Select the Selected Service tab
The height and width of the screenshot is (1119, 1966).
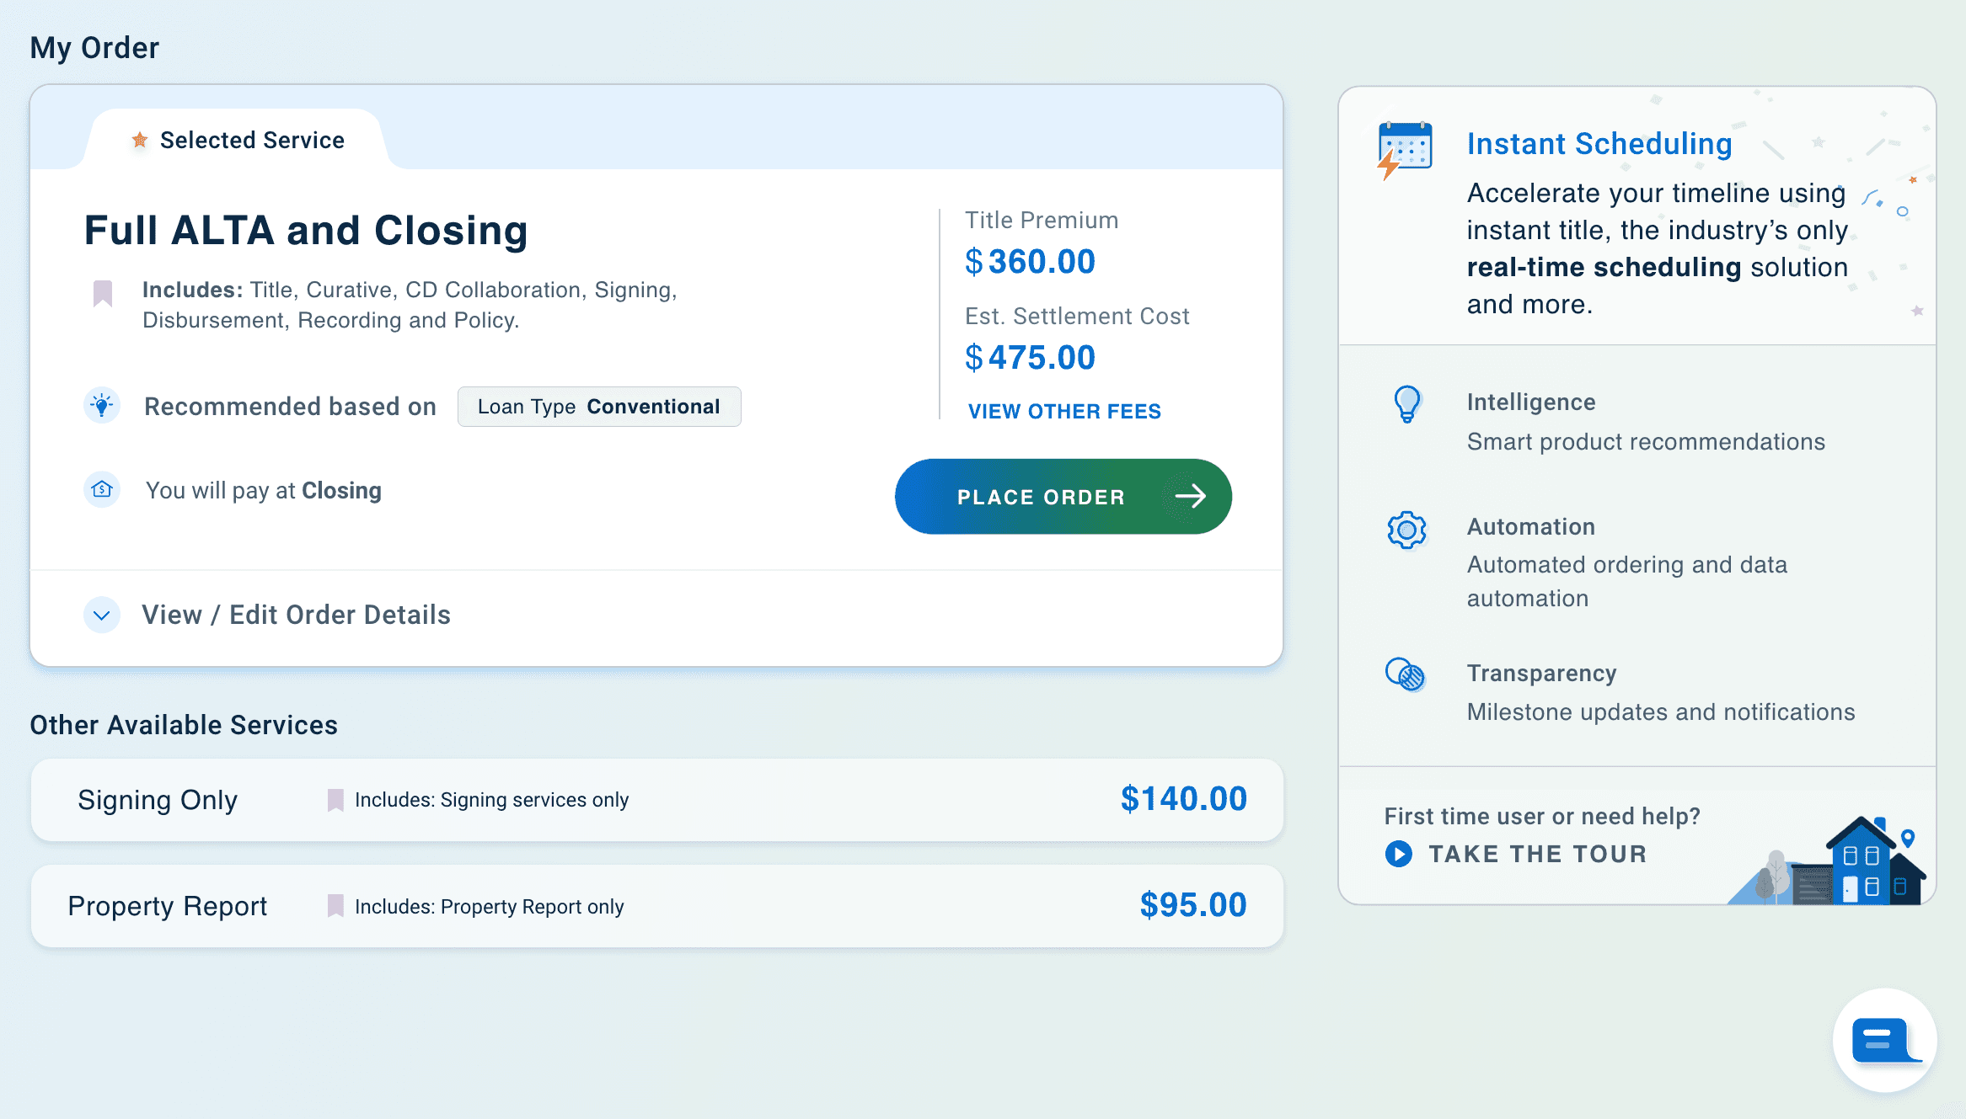point(236,140)
